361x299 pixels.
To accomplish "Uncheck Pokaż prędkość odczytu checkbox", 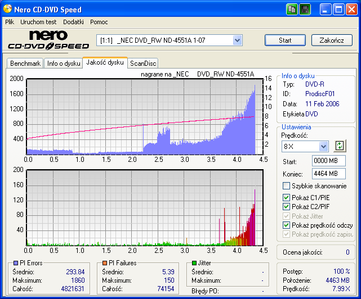I will click(286, 225).
